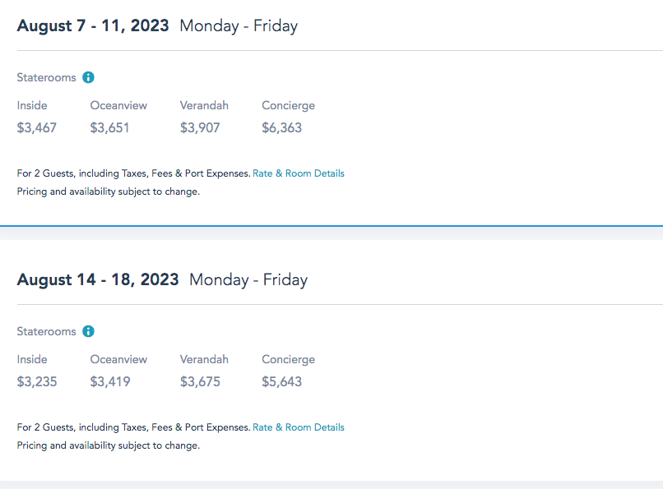Click the Staterooms label in the August 7-11 sailing

coord(46,77)
